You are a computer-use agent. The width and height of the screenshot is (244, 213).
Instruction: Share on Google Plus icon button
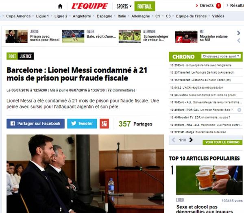coord(104,124)
